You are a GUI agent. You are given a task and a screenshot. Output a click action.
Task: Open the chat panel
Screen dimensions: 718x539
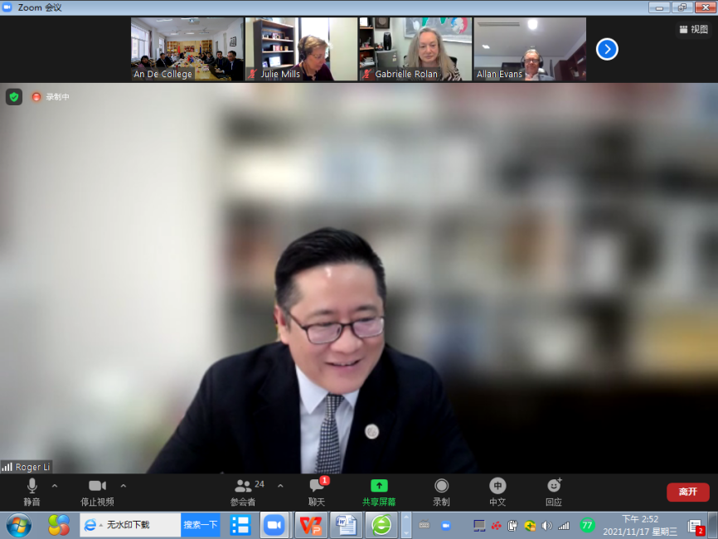(x=317, y=491)
